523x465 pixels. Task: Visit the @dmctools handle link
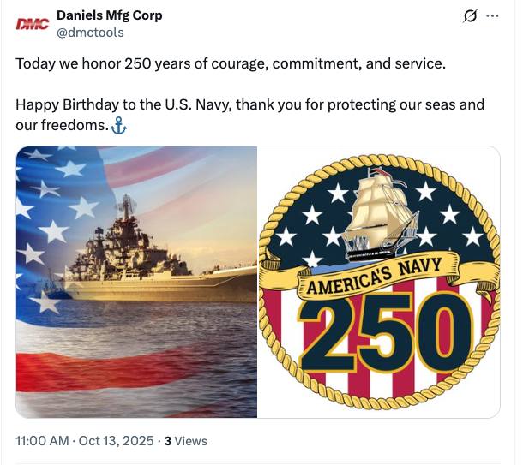[x=90, y=33]
